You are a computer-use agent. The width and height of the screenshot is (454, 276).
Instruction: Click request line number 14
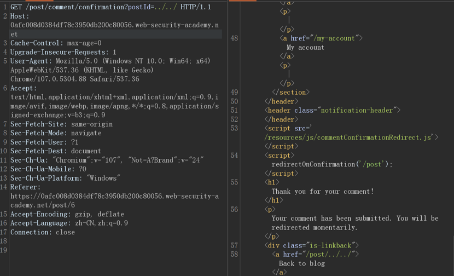(x=3, y=187)
